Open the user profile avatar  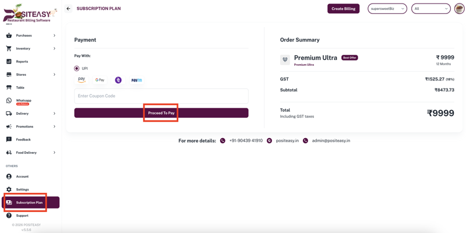459,9
